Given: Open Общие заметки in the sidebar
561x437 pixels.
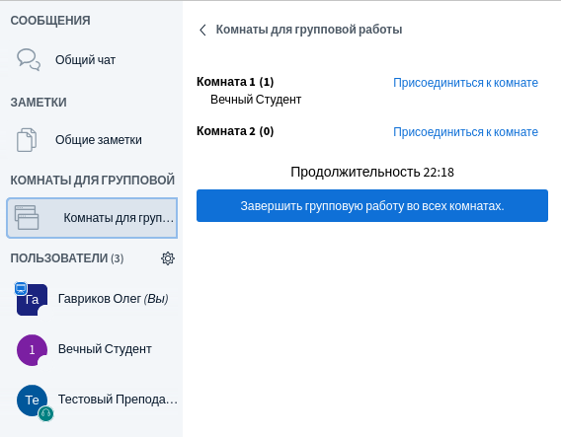Looking at the screenshot, I should point(92,140).
